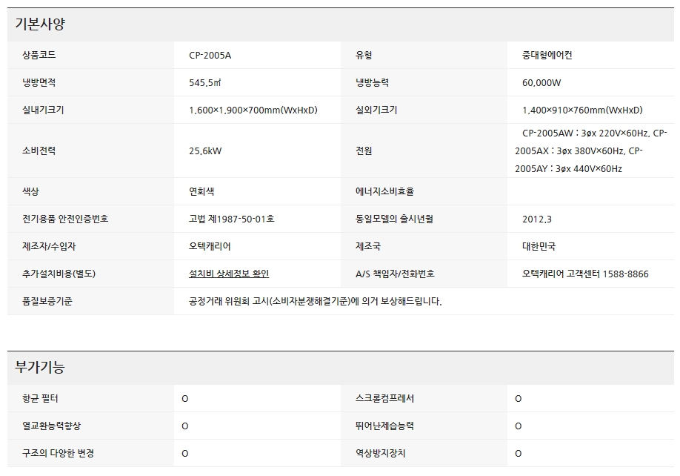Click the 스크롤컴프레서 feature label
Viewport: 680px width, 476px height.
[x=384, y=399]
